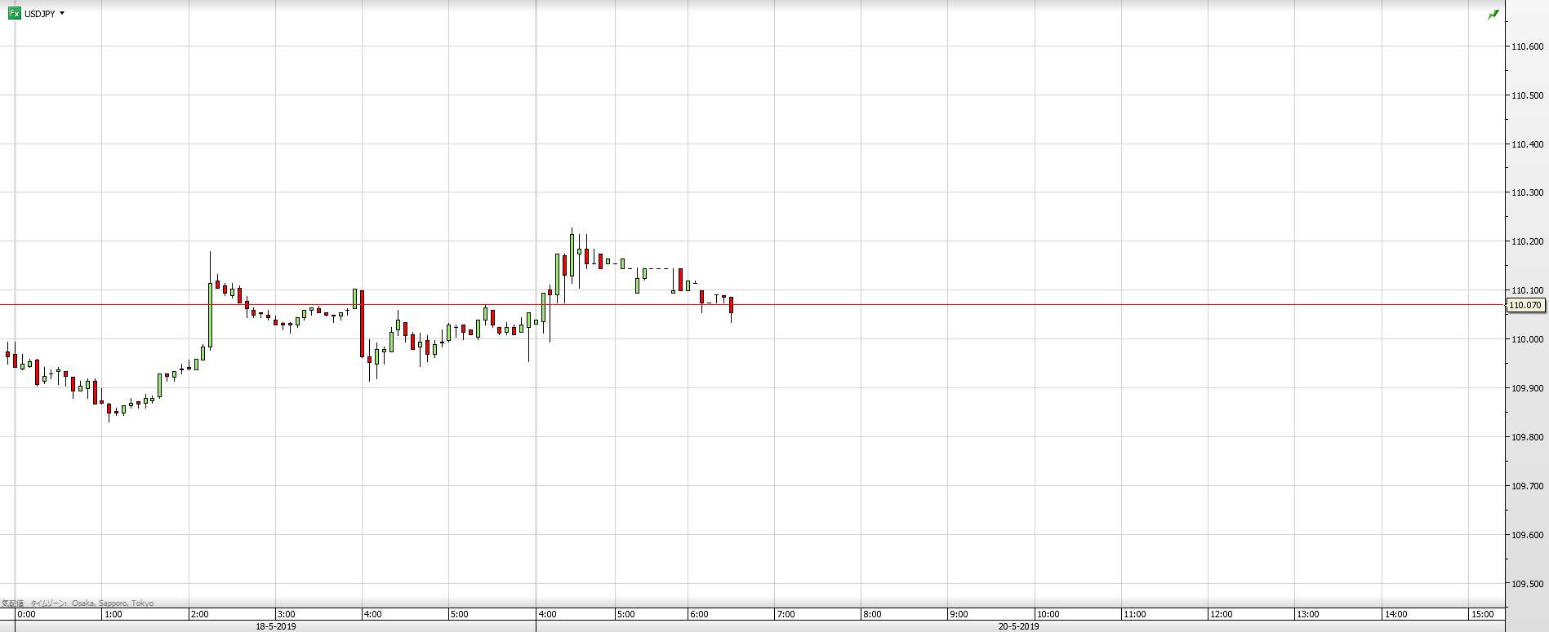The height and width of the screenshot is (632, 1549).
Task: Click the 110.600 price axis label
Action: pos(1527,46)
